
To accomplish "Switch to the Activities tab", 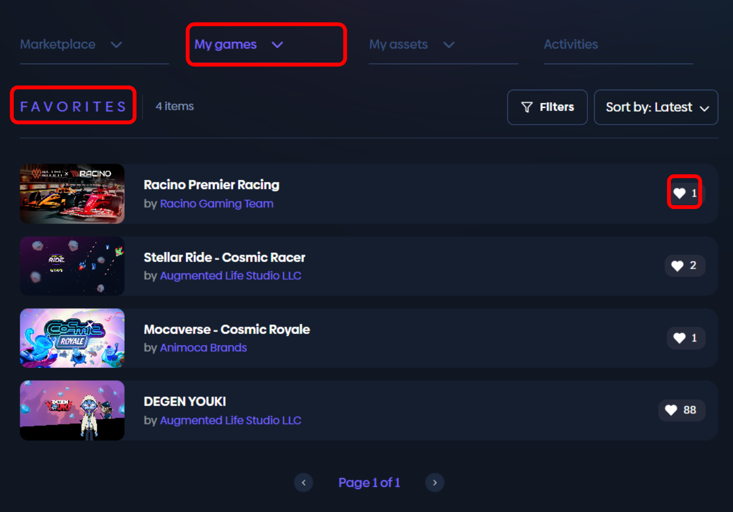I will click(571, 44).
